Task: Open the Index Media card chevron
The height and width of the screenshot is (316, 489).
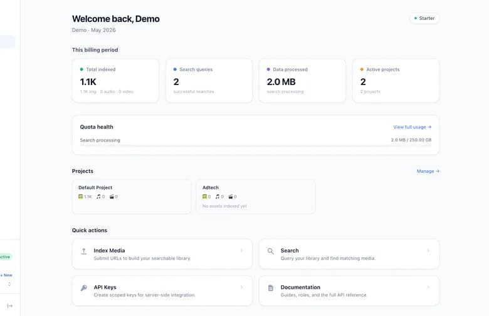Action: (x=241, y=250)
